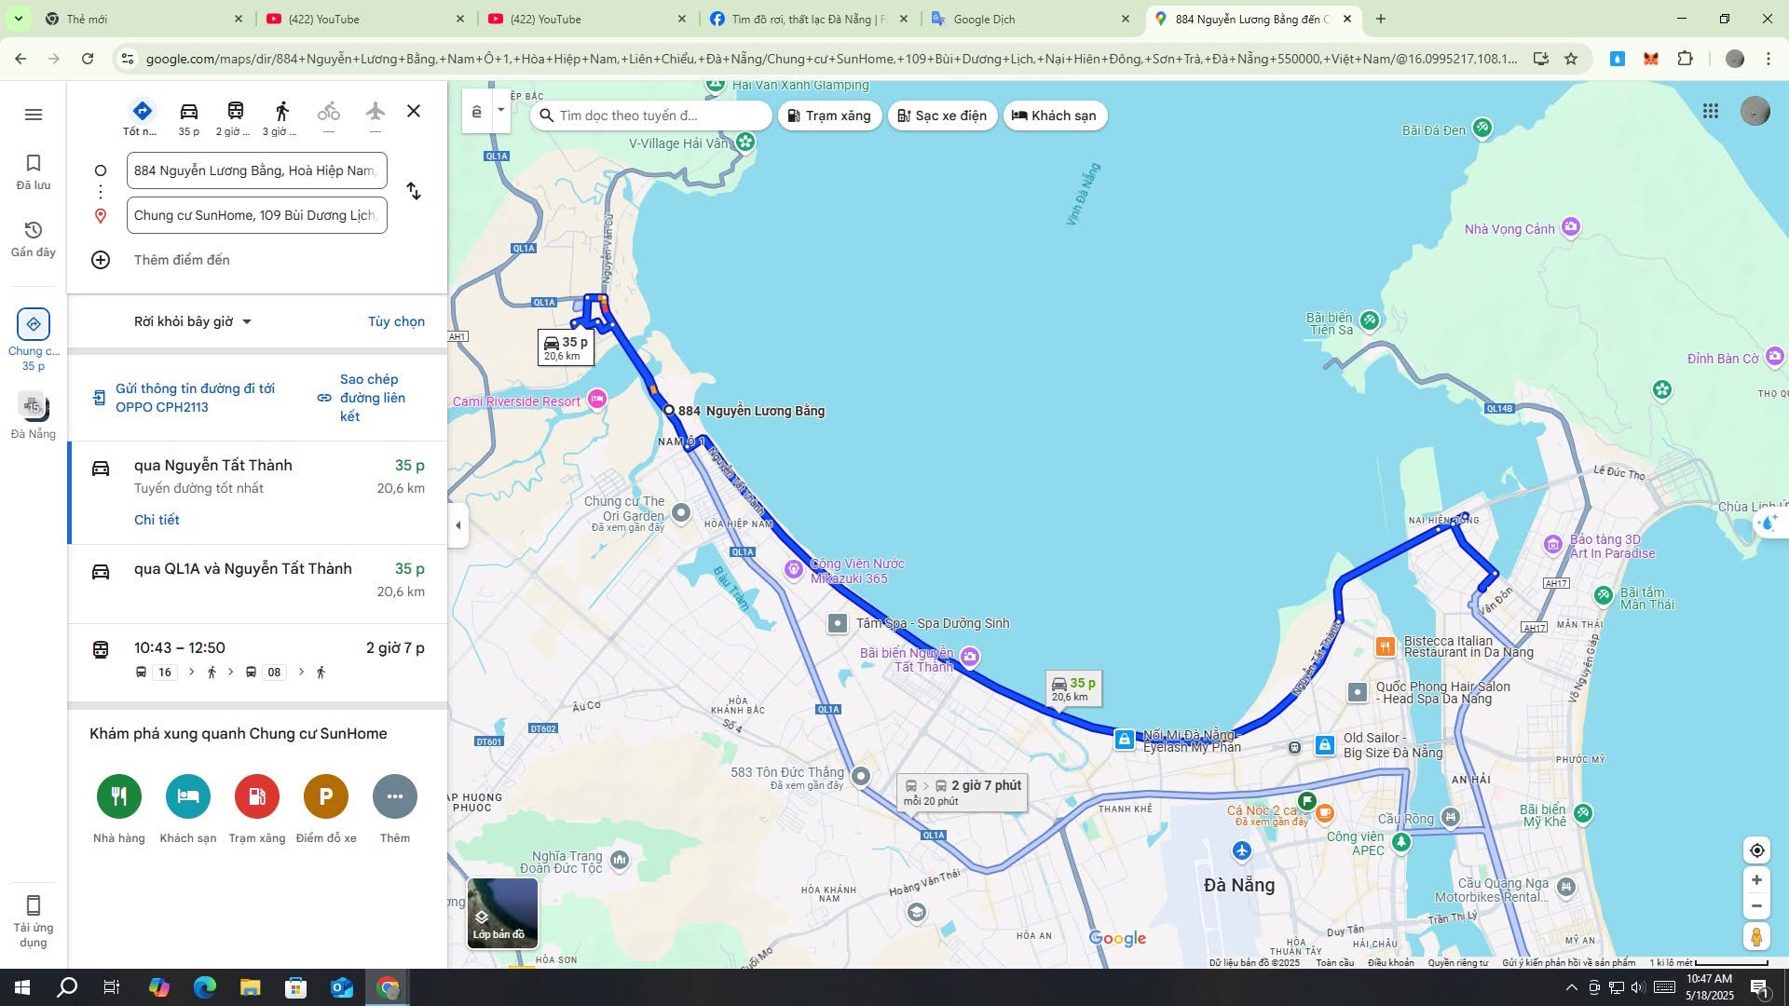
Task: Bookmark this page with the star
Action: 1571,59
